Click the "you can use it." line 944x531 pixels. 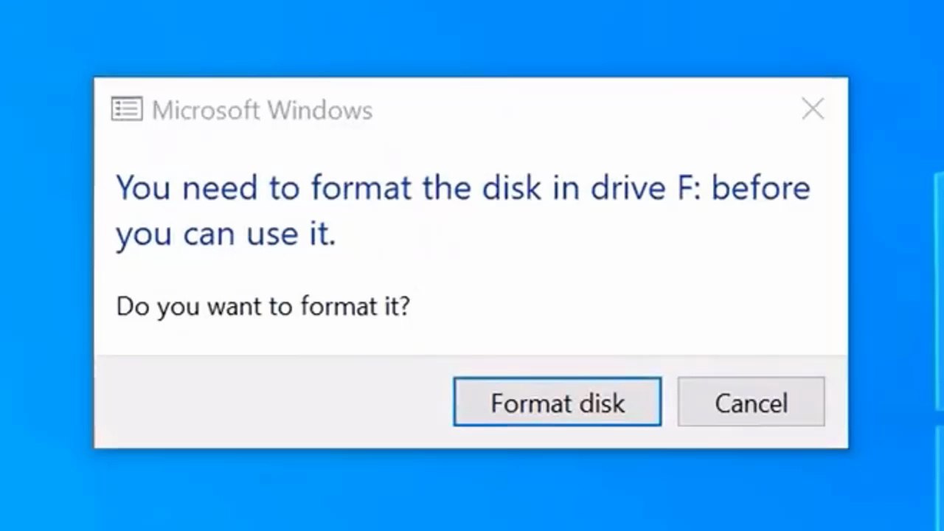pyautogui.click(x=226, y=235)
